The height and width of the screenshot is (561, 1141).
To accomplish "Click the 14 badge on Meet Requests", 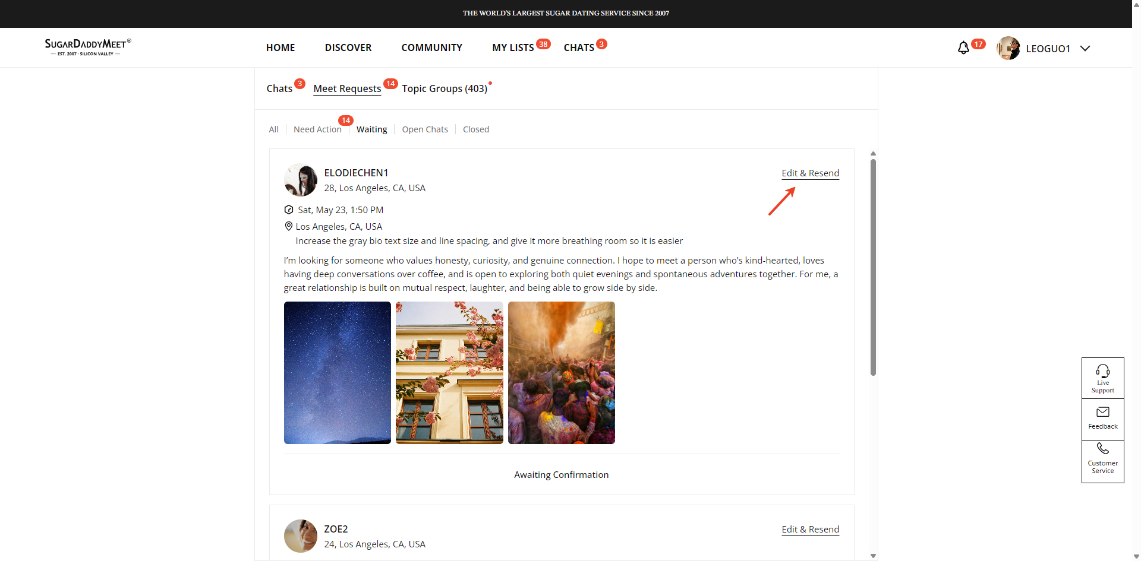I will 390,84.
